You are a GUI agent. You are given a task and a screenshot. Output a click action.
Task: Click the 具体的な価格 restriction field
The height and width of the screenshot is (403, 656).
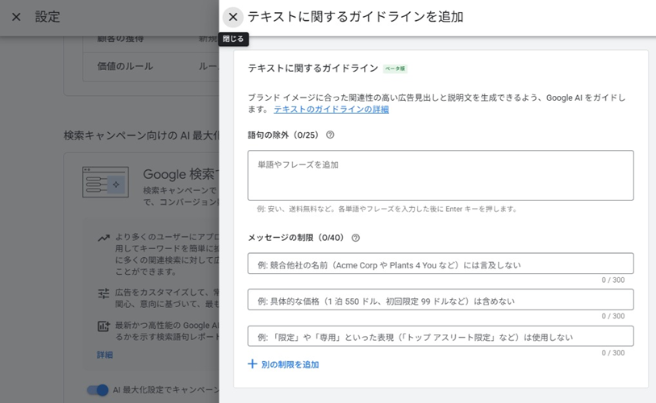coord(440,301)
